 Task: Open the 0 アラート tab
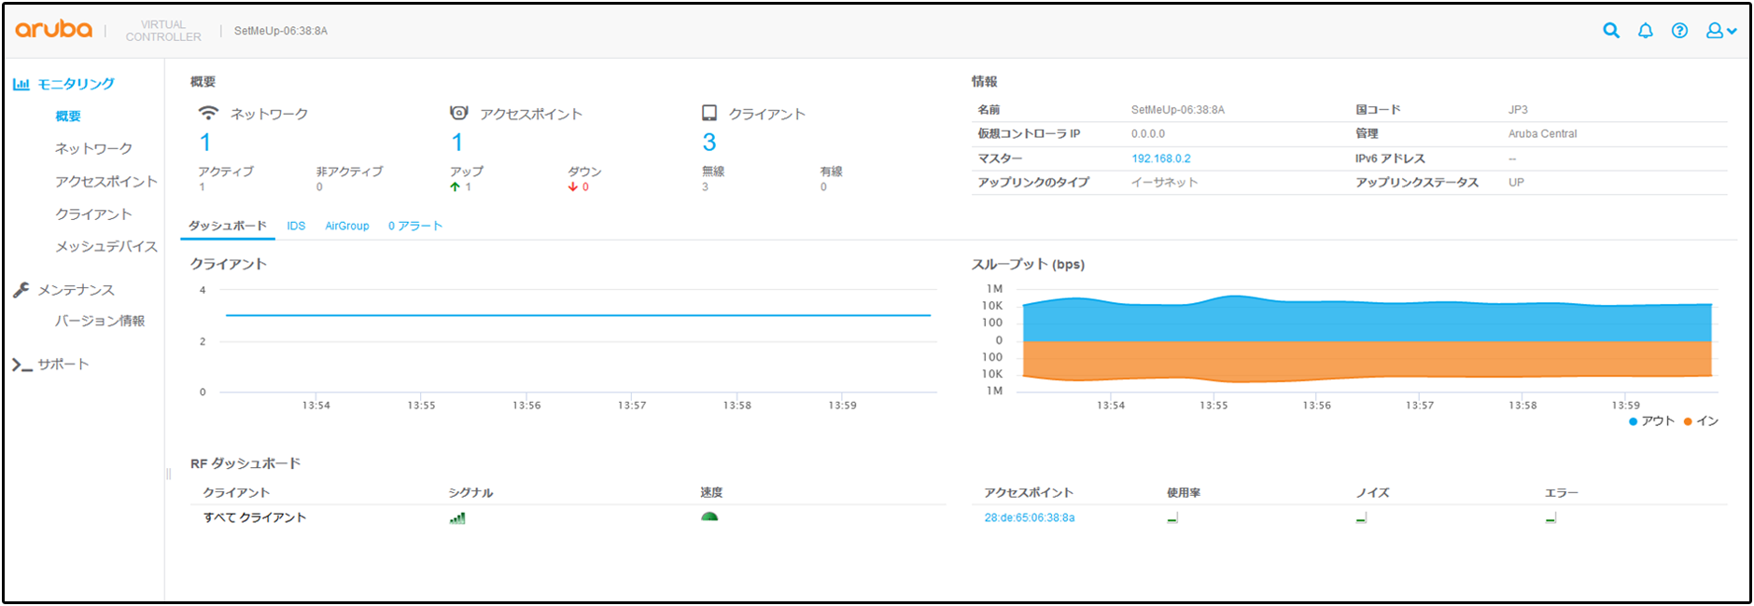[x=414, y=226]
